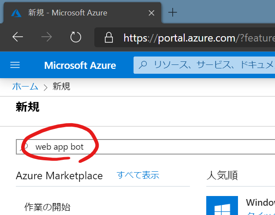The image size is (275, 215).
Task: Click the Windows logo tile under 人気順
Action: 222,206
